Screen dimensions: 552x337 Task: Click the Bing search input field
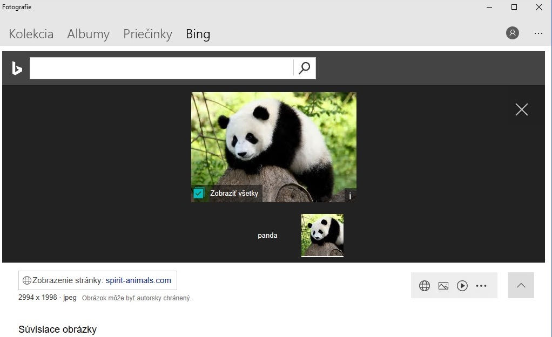pyautogui.click(x=161, y=68)
